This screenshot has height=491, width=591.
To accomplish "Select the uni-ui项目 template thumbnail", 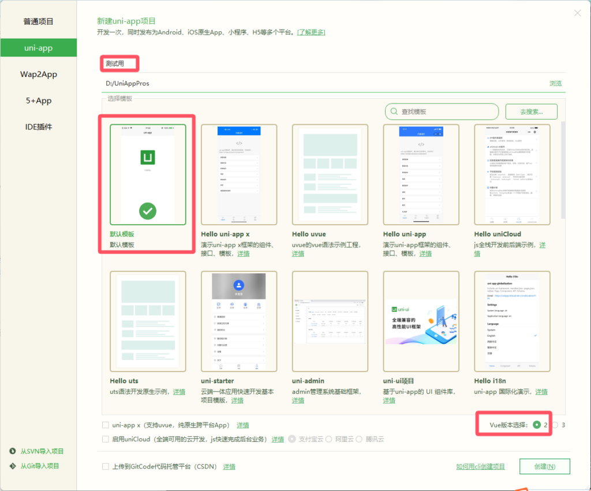I will (421, 321).
